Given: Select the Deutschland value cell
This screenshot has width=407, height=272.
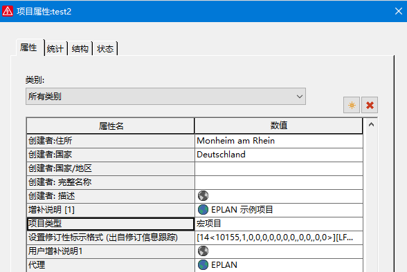Looking at the screenshot, I should pyautogui.click(x=278, y=155).
